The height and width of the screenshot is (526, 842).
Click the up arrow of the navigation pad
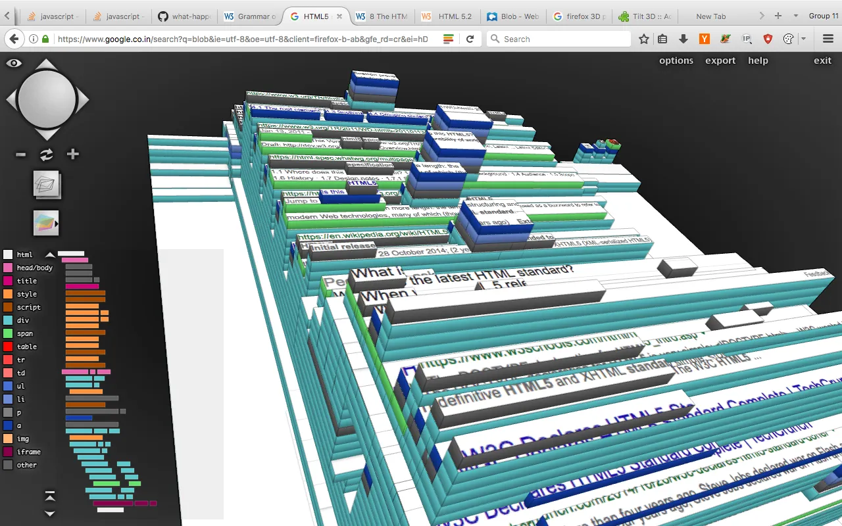click(47, 64)
